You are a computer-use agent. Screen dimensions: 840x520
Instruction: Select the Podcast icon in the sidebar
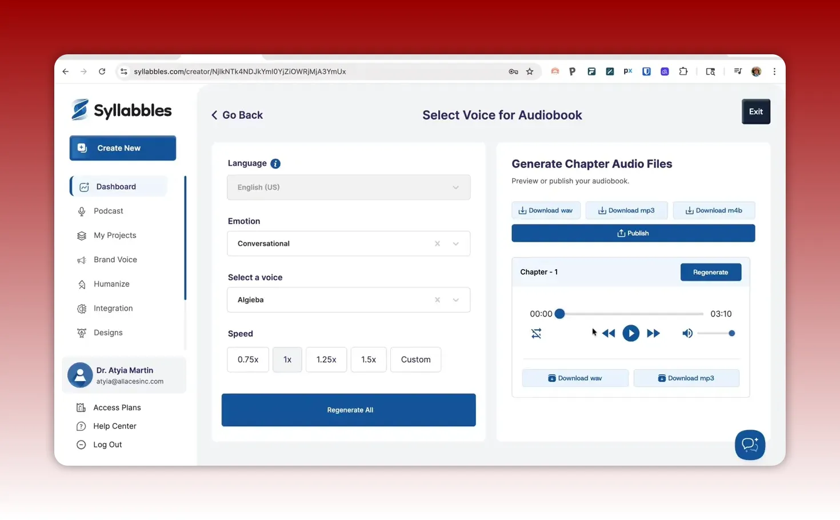point(82,211)
